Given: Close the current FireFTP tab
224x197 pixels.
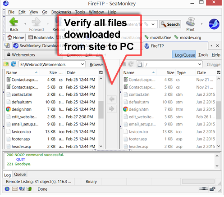Looking at the screenshot, I should coord(217,45).
